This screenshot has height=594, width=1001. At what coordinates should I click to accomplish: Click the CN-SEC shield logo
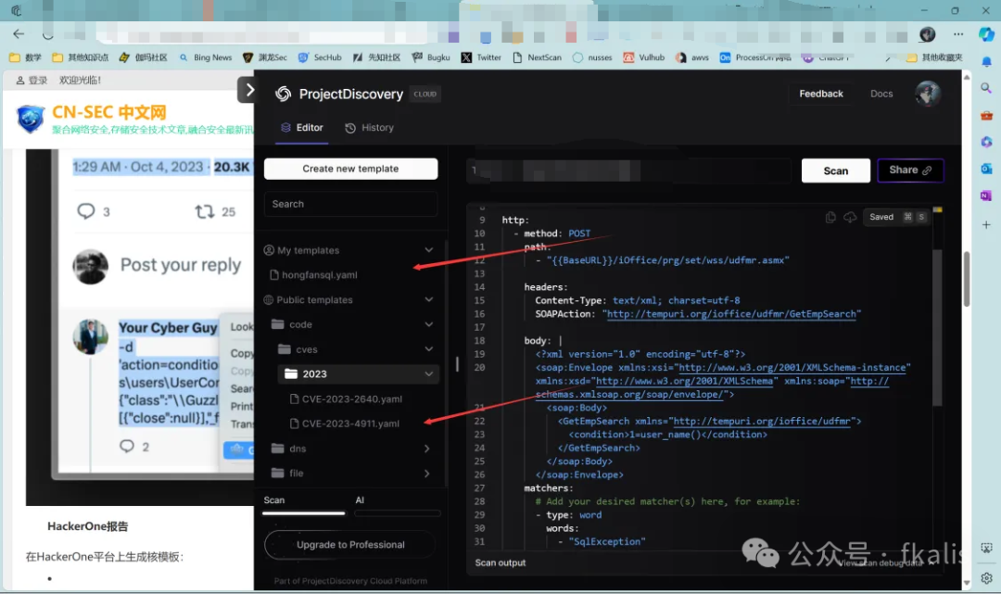(x=30, y=119)
